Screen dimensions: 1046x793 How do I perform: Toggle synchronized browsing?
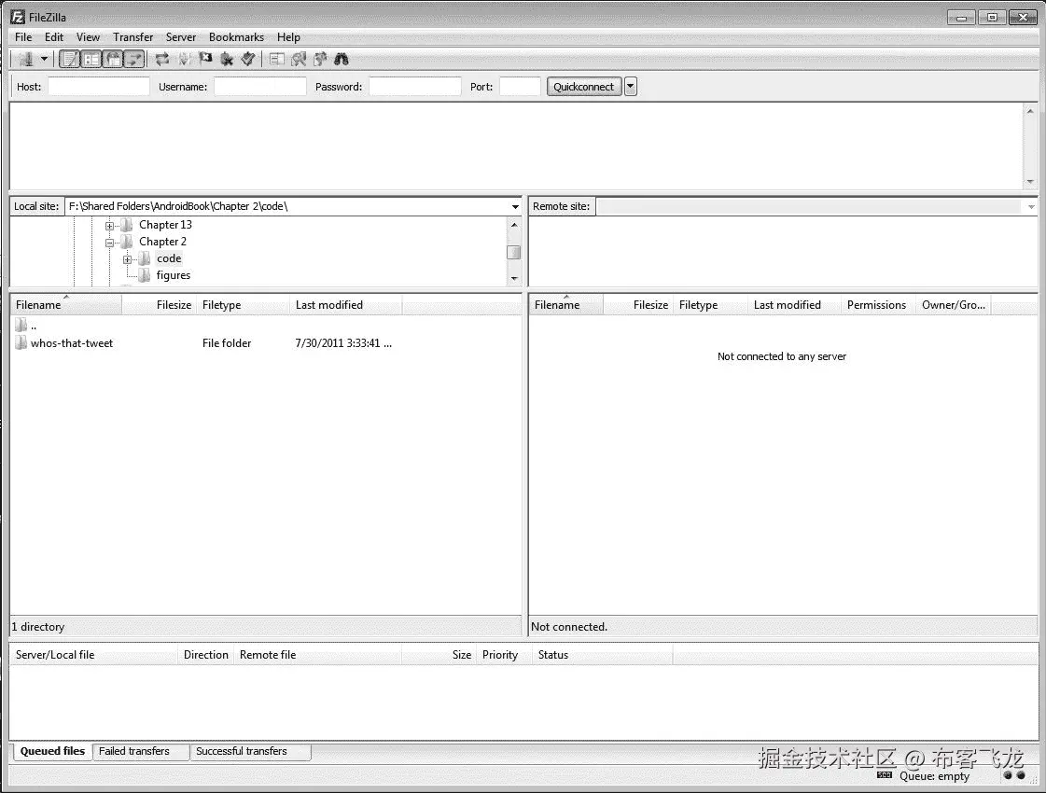(x=320, y=60)
